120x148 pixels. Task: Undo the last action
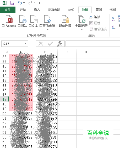(20, 3)
